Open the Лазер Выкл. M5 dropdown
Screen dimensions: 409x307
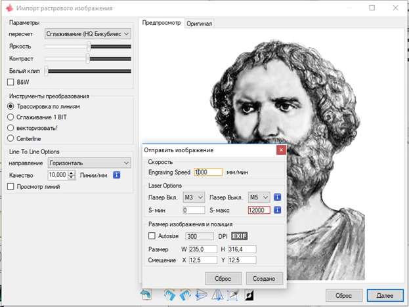[259, 197]
